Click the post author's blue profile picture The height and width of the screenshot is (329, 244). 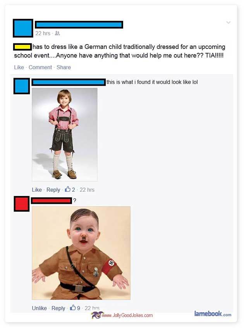(x=23, y=28)
